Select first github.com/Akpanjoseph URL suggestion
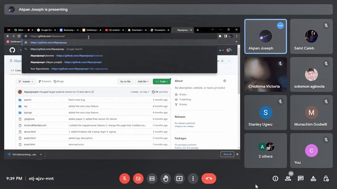337x189 pixels. coord(120,43)
